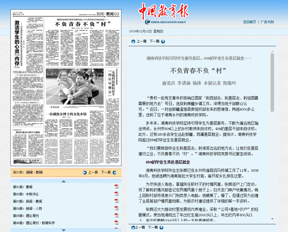The image size is (288, 232).
Task: Go to 返回首页 link
Action: point(249,22)
